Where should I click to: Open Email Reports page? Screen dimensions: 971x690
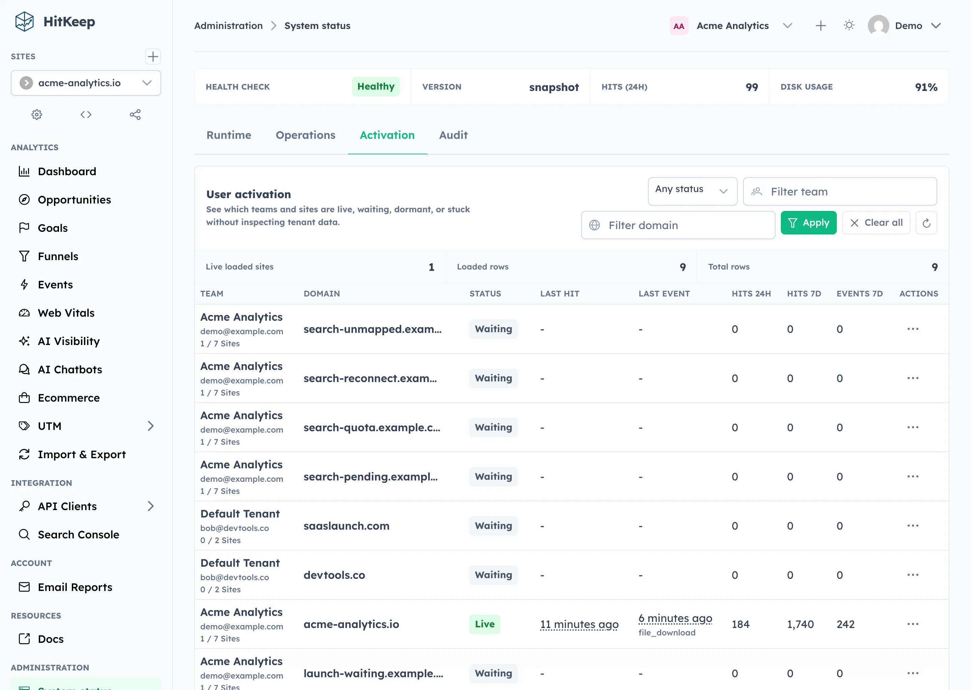(x=86, y=587)
